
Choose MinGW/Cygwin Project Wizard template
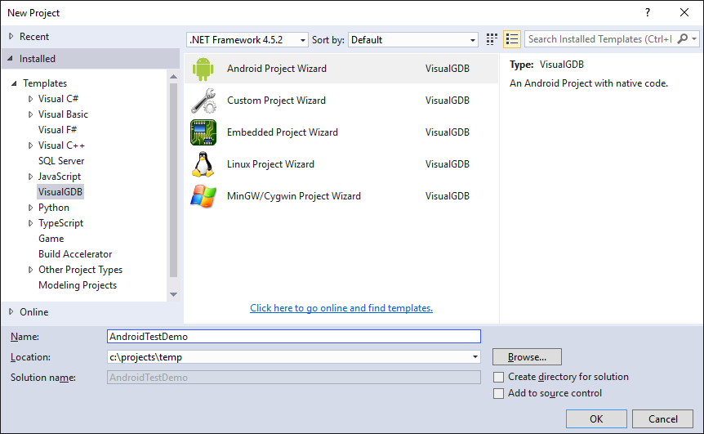[341, 196]
